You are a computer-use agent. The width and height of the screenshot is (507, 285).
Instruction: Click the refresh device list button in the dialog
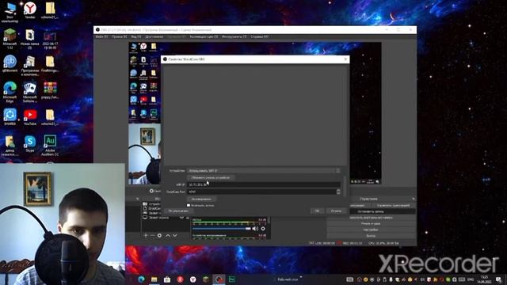[x=211, y=177]
